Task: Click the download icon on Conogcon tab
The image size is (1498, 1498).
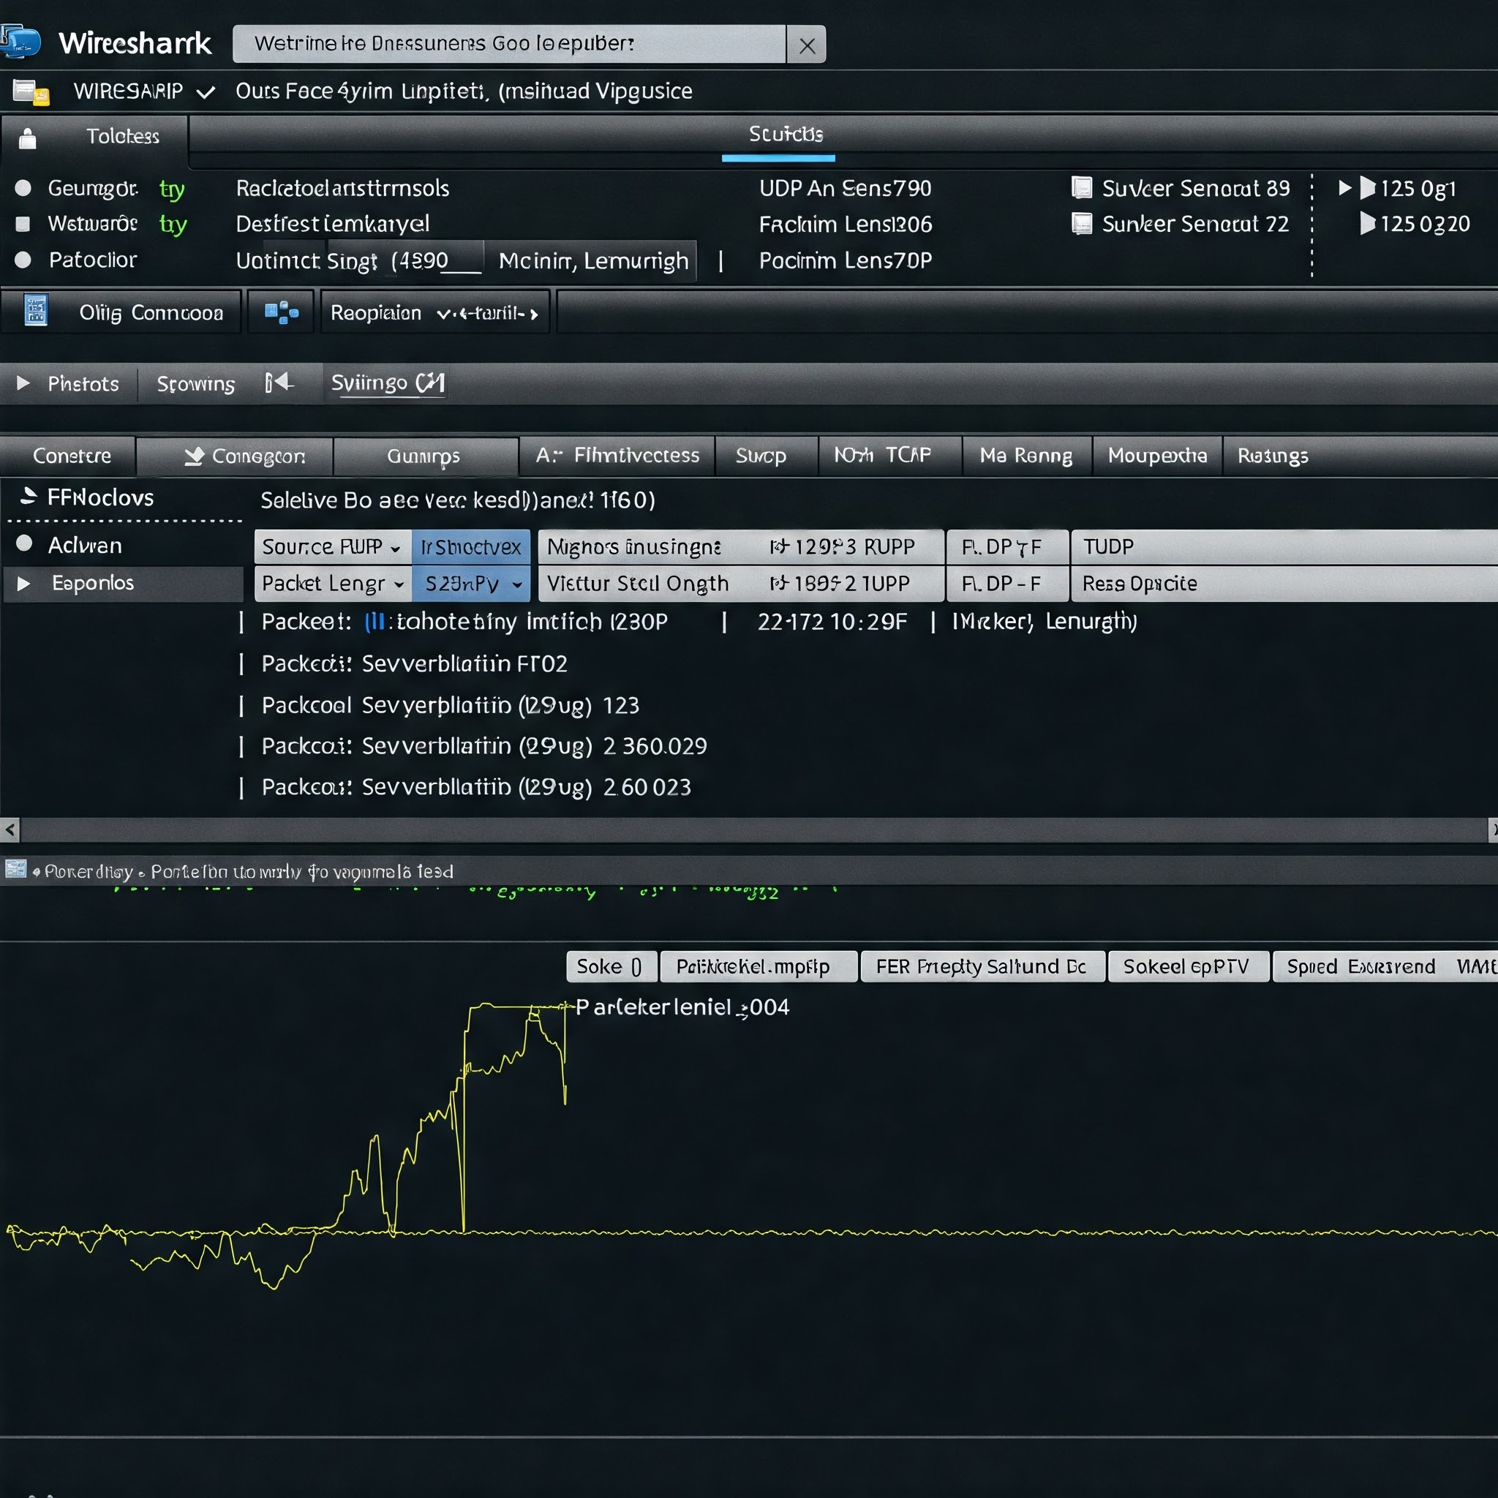Action: (194, 456)
